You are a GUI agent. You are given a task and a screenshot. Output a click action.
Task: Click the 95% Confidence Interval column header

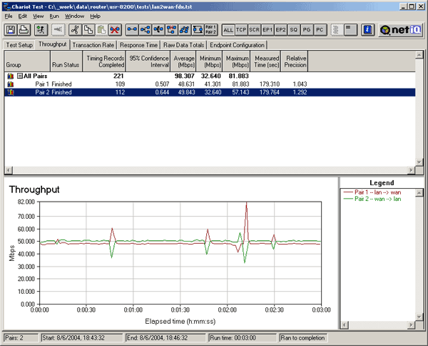(148, 61)
